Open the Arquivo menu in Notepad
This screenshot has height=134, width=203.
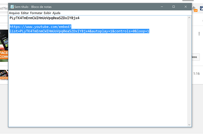click(x=14, y=13)
